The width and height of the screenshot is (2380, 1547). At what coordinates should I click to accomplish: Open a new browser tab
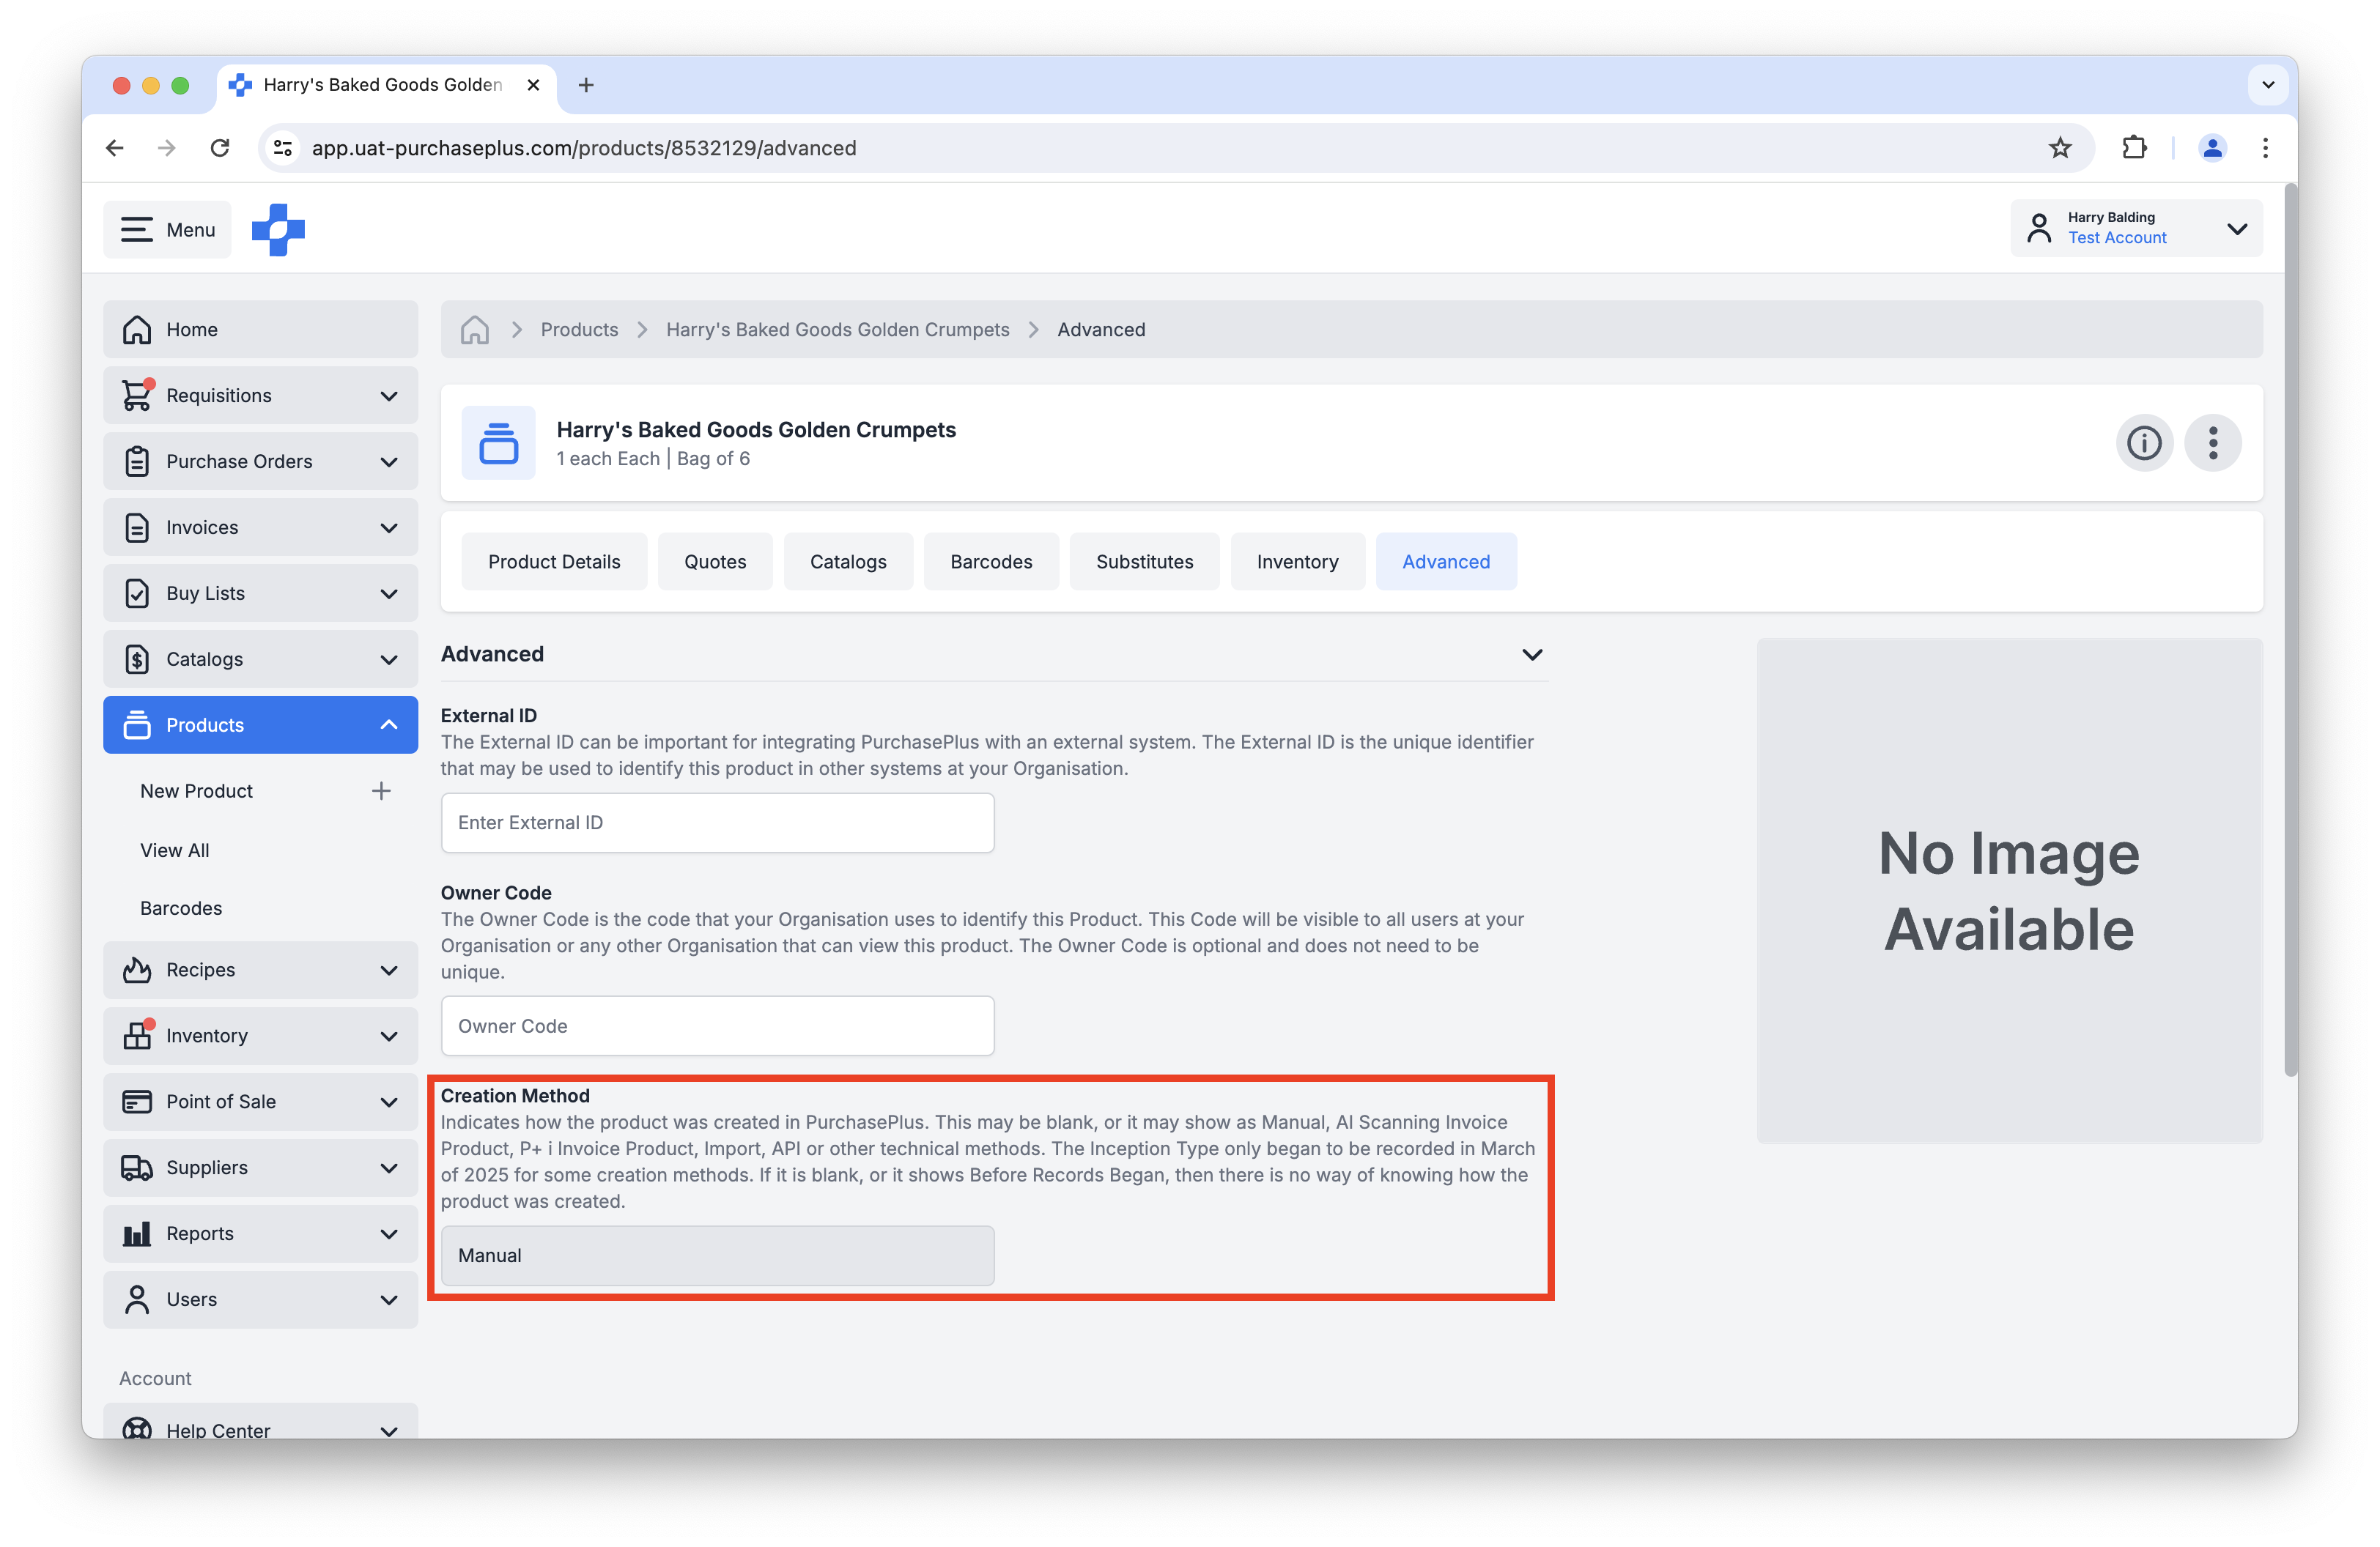click(586, 85)
